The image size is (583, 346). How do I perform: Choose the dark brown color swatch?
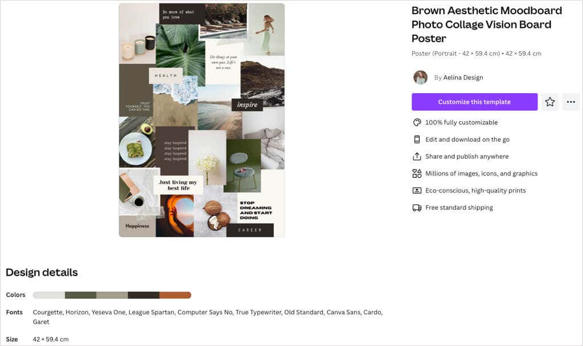pyautogui.click(x=143, y=295)
